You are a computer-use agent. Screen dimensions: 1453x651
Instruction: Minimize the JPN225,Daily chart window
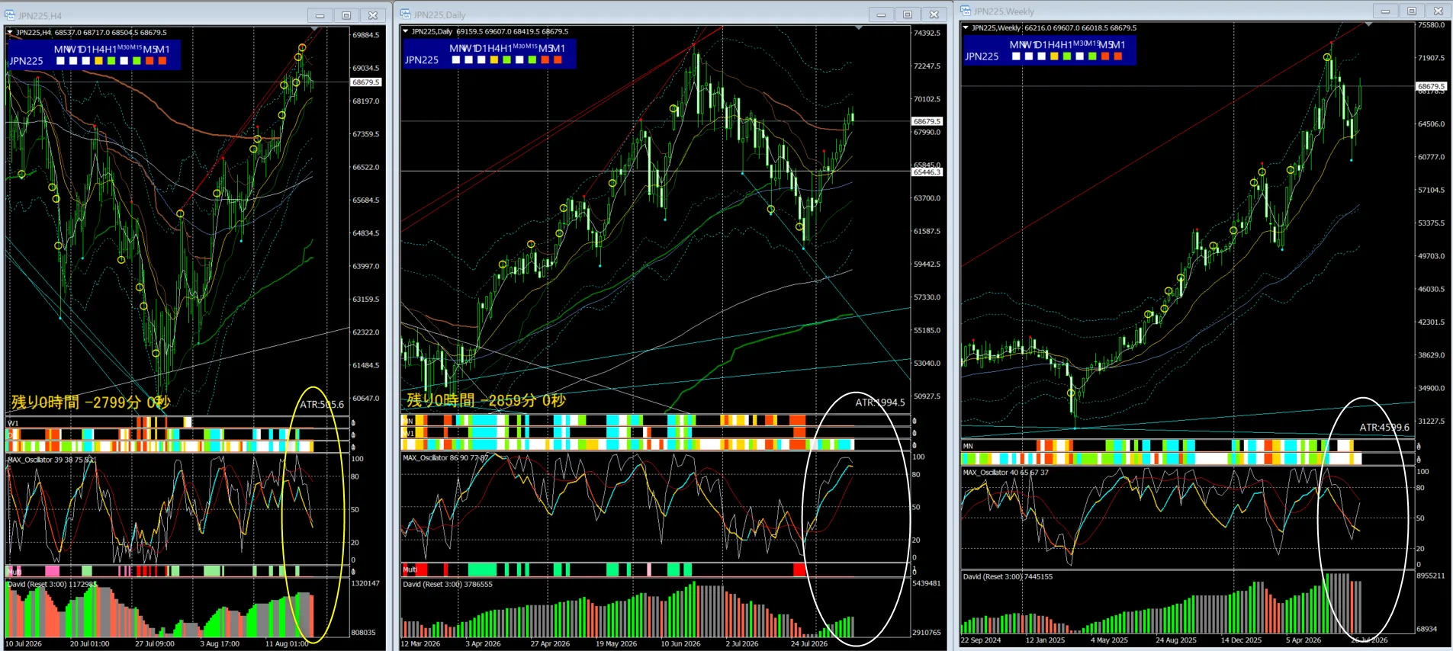[881, 14]
